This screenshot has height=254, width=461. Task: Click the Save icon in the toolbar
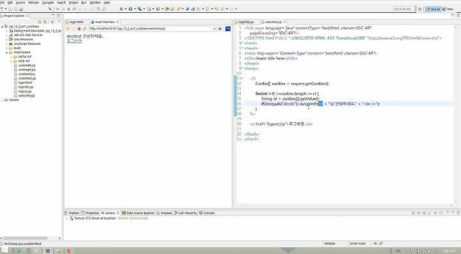tap(10, 9)
